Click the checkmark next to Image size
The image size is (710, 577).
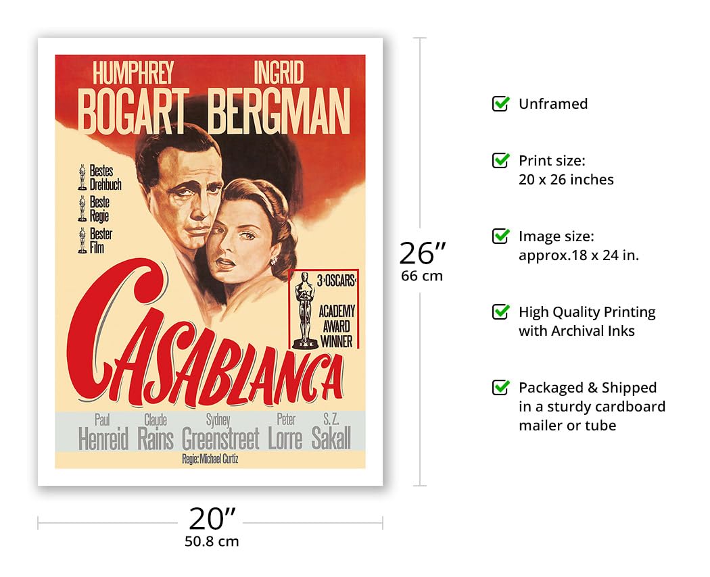coord(501,236)
